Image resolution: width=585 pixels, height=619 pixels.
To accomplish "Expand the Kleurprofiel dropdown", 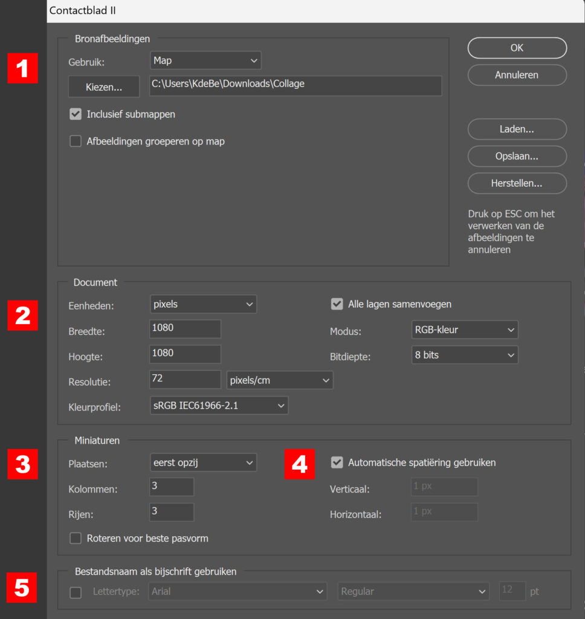I will tap(219, 406).
